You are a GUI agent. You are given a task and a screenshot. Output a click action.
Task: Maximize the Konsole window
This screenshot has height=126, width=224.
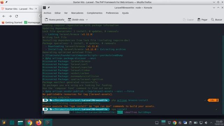click(218, 8)
